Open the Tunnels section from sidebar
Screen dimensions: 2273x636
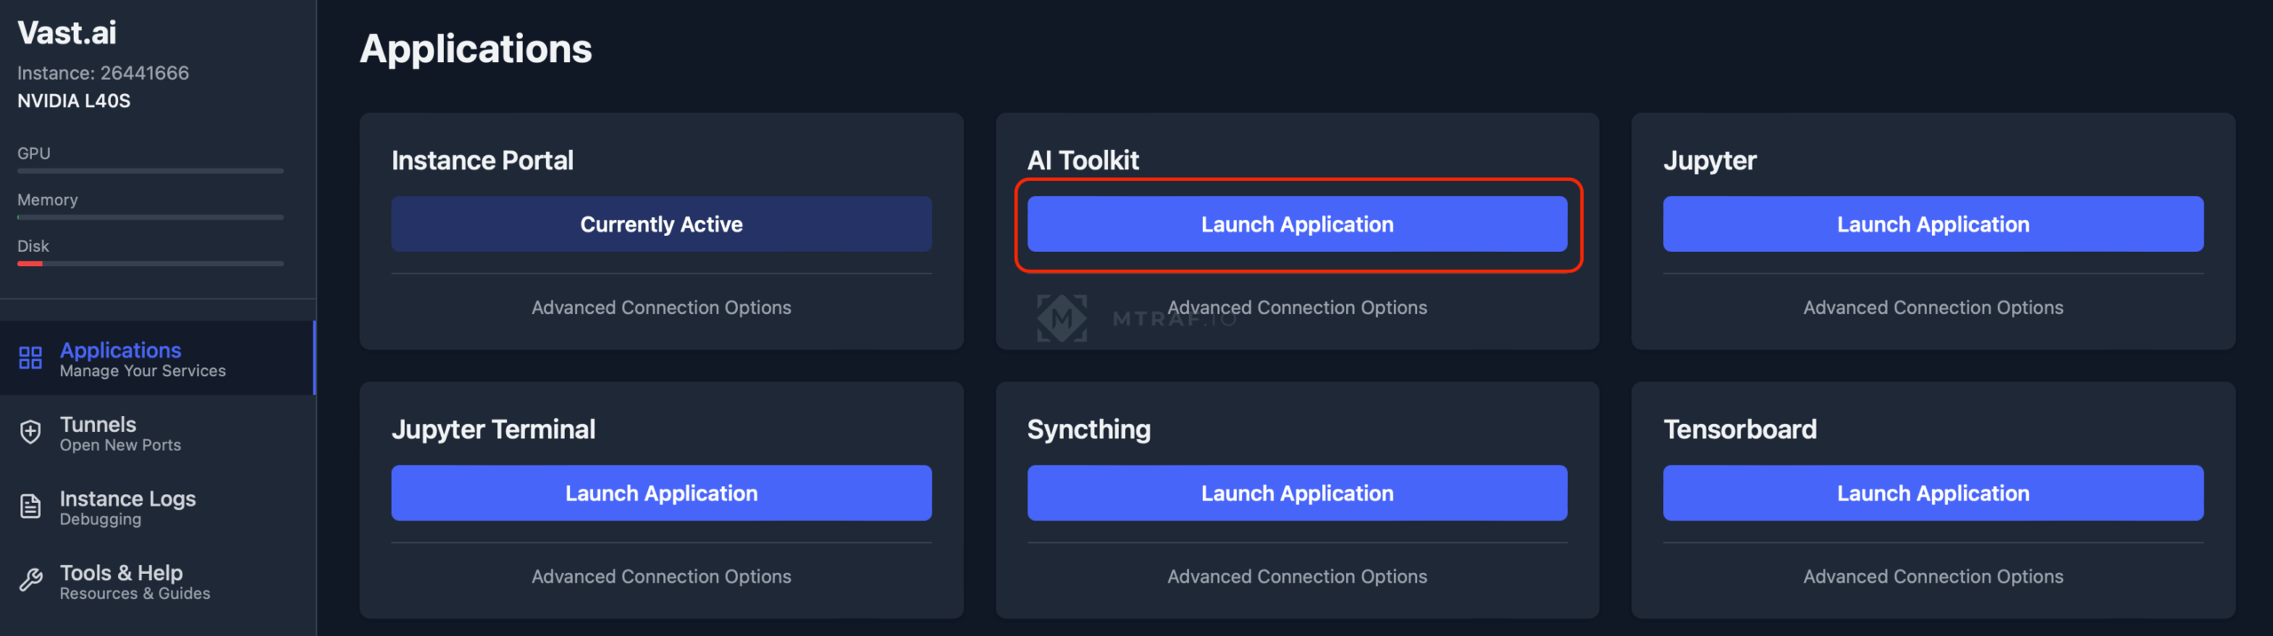98,424
